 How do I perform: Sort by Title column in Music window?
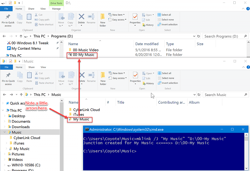point(121,102)
